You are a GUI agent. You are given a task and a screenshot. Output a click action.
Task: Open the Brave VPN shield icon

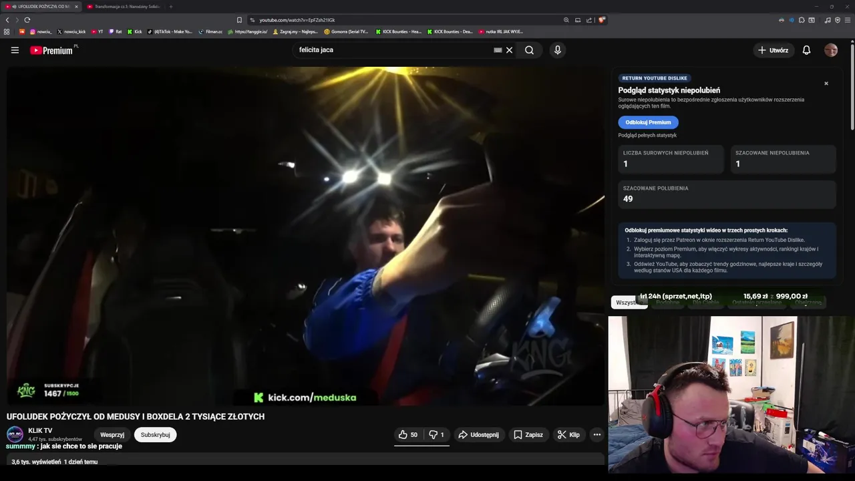tap(838, 20)
